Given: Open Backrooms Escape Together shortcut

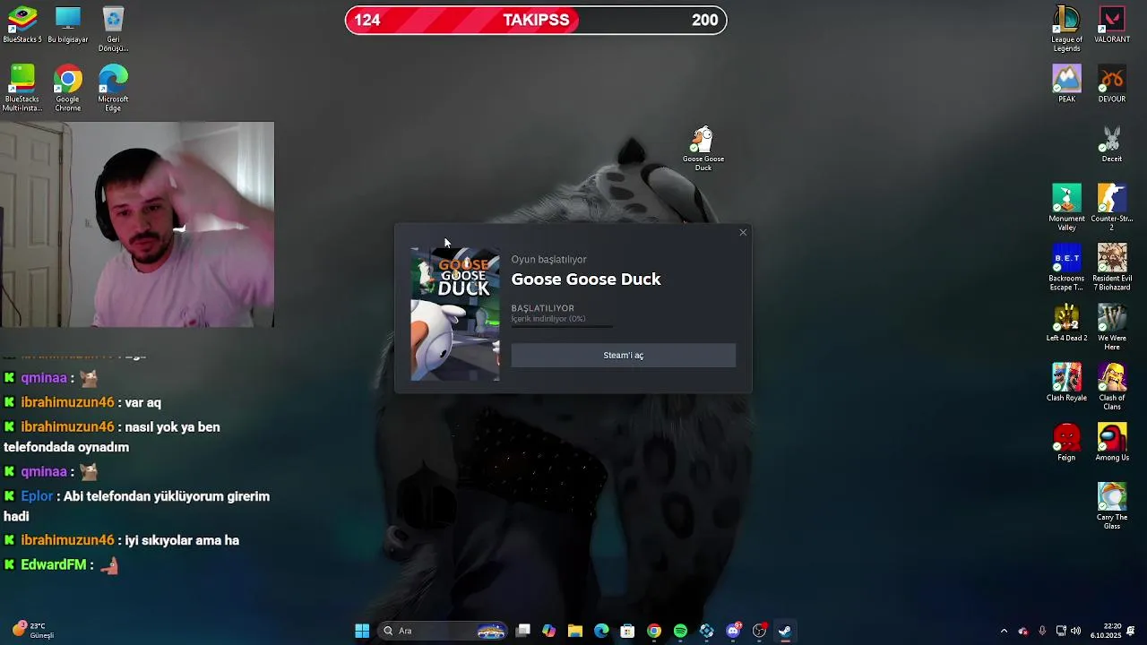Looking at the screenshot, I should tap(1066, 267).
